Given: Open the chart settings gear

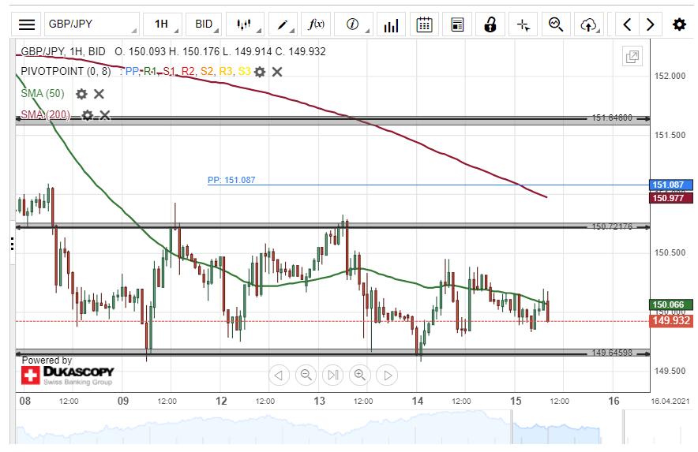Looking at the screenshot, I should pyautogui.click(x=679, y=24).
